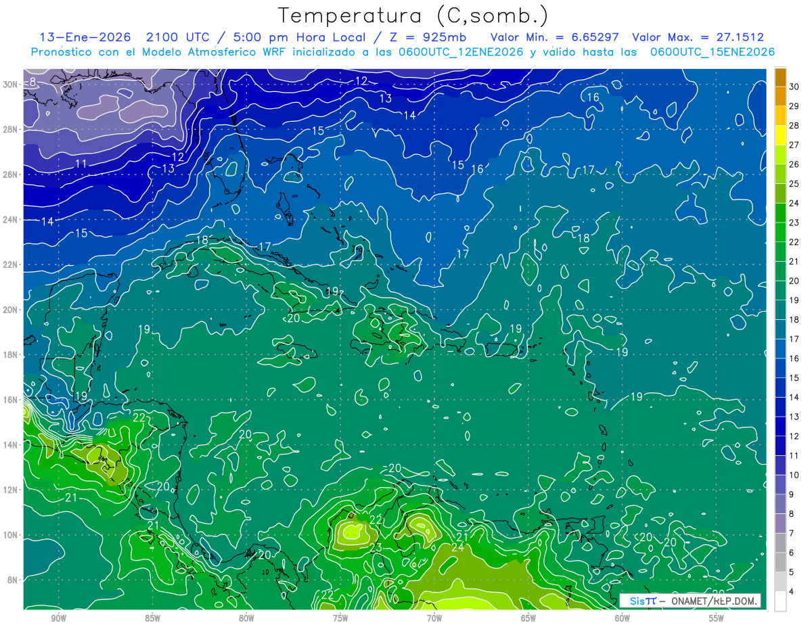Click the "8N" latitude label
The height and width of the screenshot is (627, 812).
click(x=13, y=580)
